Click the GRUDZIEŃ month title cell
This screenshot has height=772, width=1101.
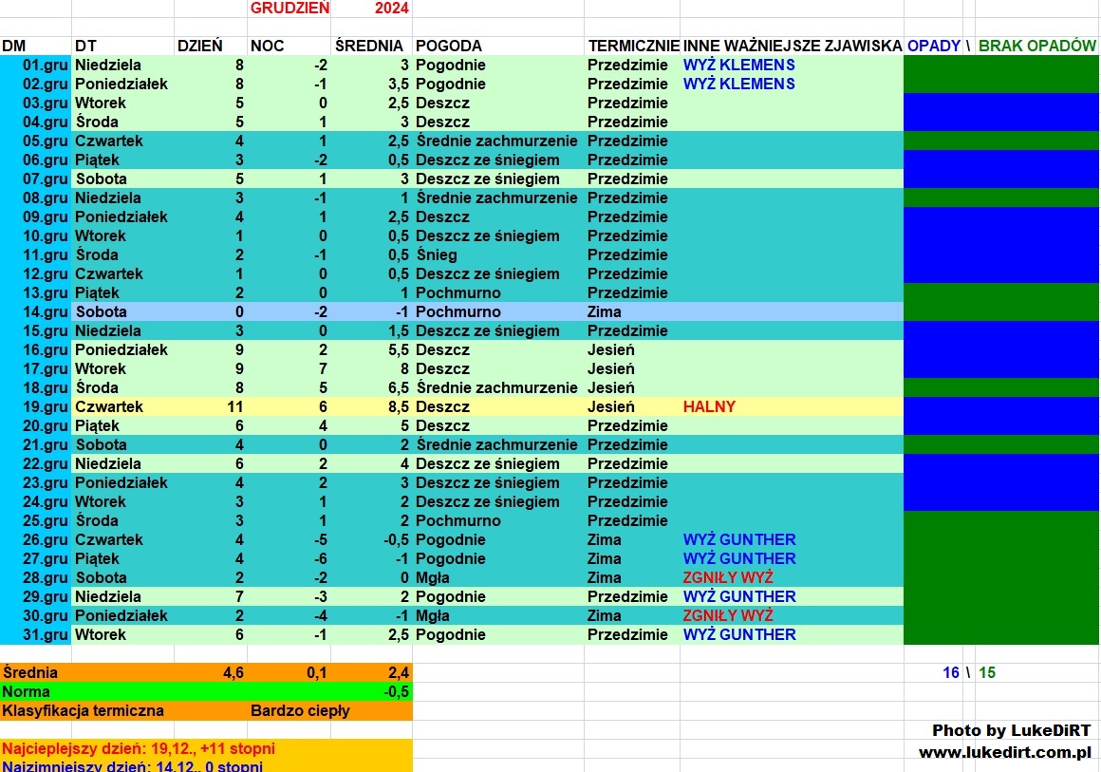289,9
